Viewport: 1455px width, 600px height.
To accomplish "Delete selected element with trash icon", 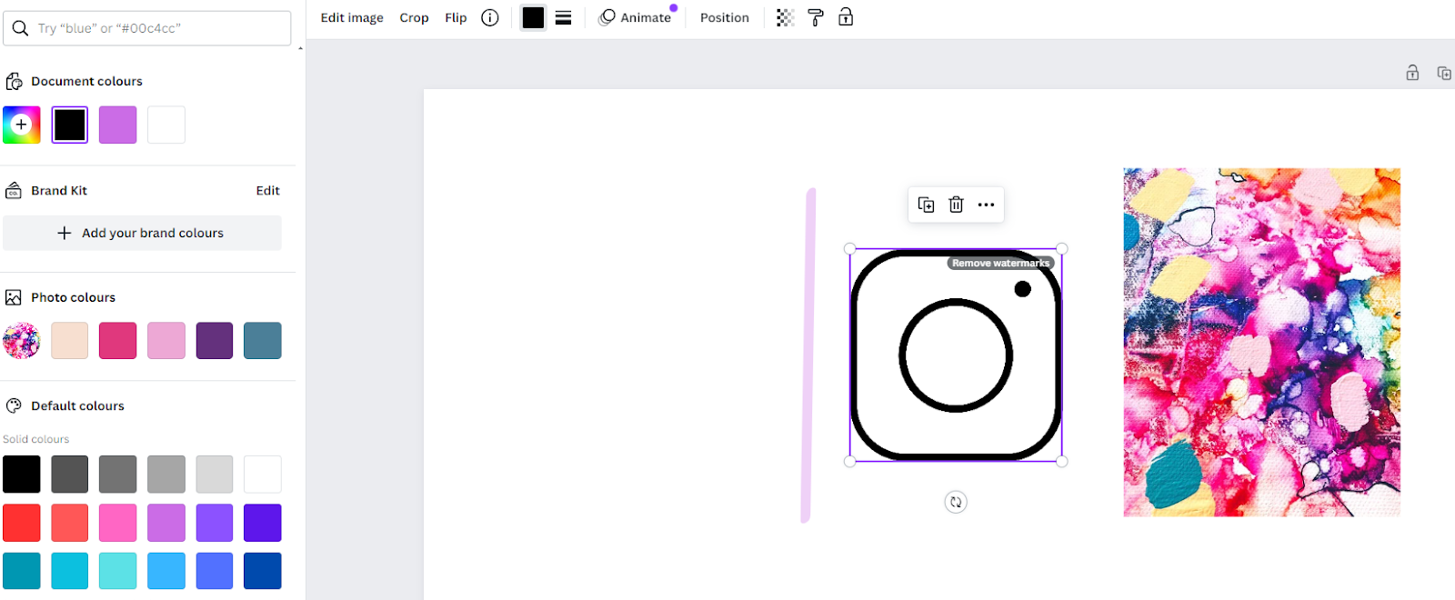I will (x=956, y=205).
